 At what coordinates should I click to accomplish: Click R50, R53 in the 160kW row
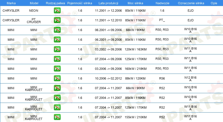point(162,68)
